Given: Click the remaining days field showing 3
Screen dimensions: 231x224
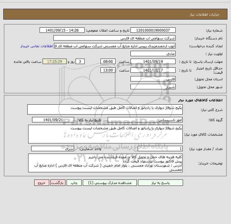Looking at the screenshot, I should click(x=80, y=61).
